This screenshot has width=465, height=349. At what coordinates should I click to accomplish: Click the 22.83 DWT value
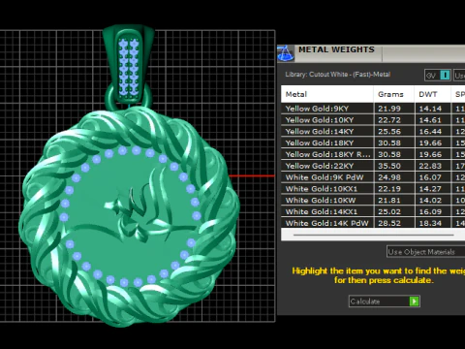(x=430, y=166)
